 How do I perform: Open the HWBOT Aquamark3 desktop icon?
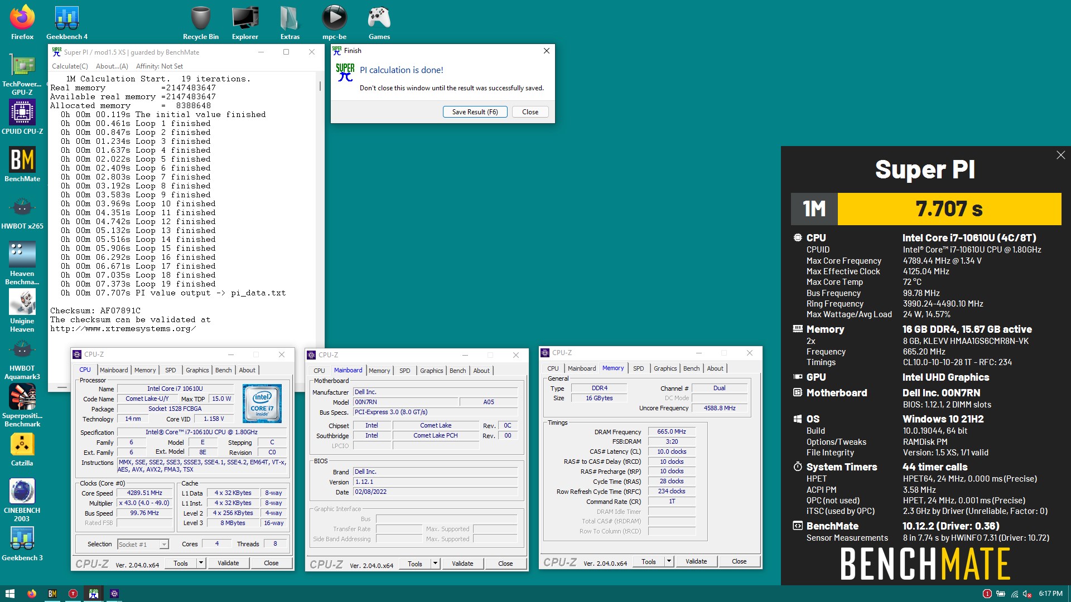coord(22,358)
